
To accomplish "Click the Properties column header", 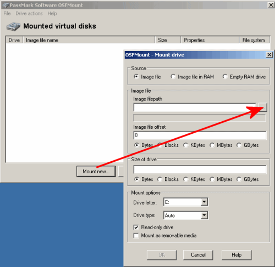I will 210,40.
